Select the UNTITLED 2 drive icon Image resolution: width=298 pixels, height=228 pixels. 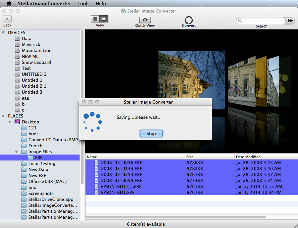[17, 74]
